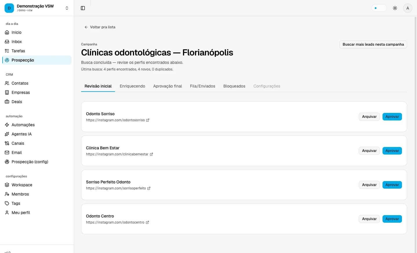Open Deals kanban icon
Screen dimensions: 417x253
[7, 102]
